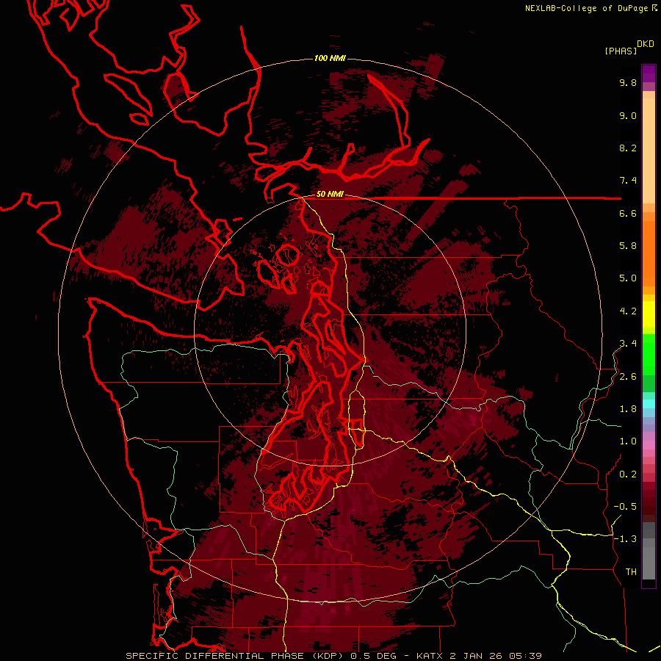The width and height of the screenshot is (661, 661).
Task: Pick the bright green segment beside 3.4
Action: [x=649, y=354]
